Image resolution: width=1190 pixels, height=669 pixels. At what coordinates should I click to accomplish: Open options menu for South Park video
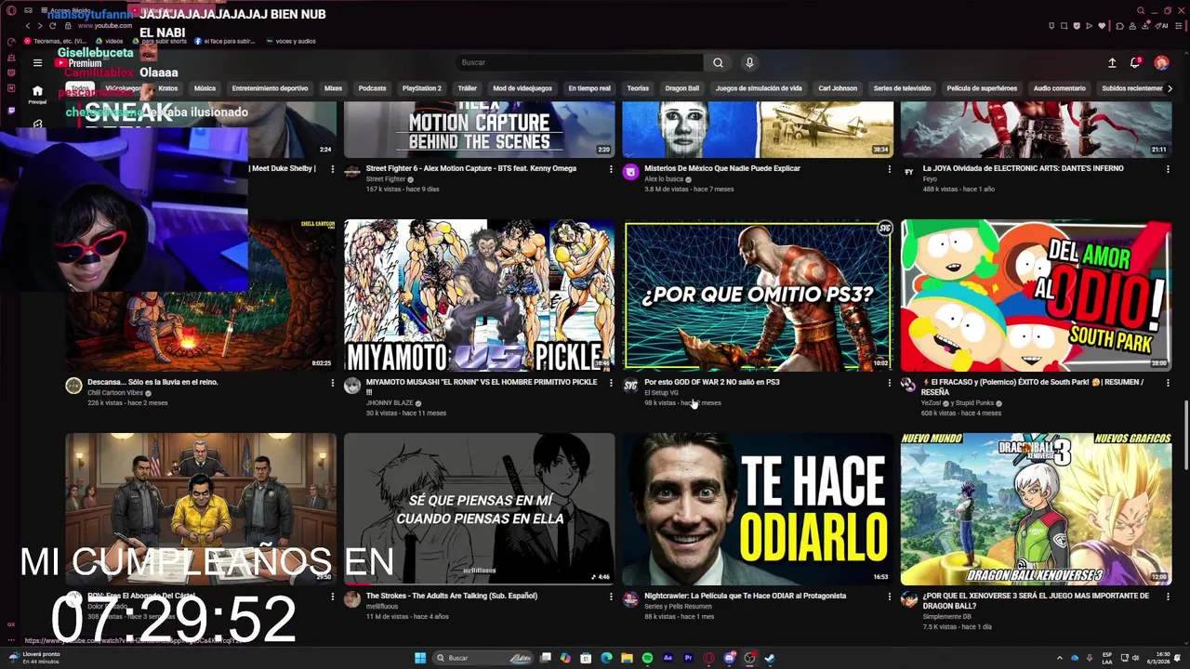click(x=1168, y=383)
